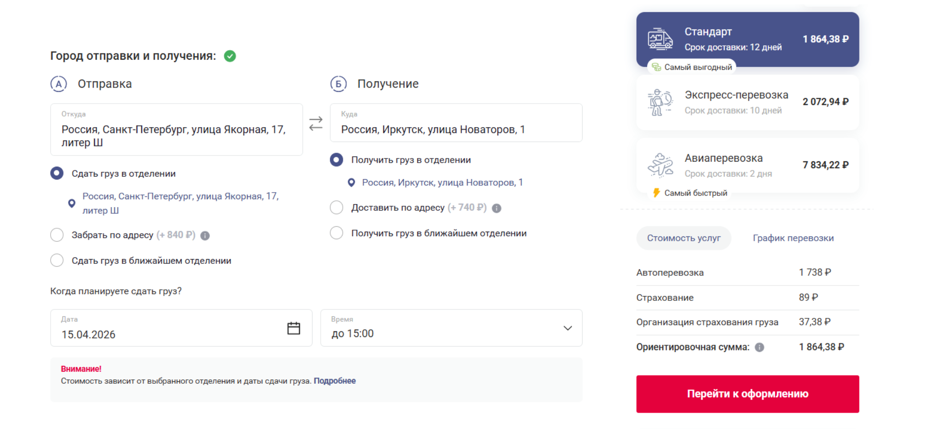Click coins icon by Самый выгодный
926x429 pixels.
click(x=656, y=67)
